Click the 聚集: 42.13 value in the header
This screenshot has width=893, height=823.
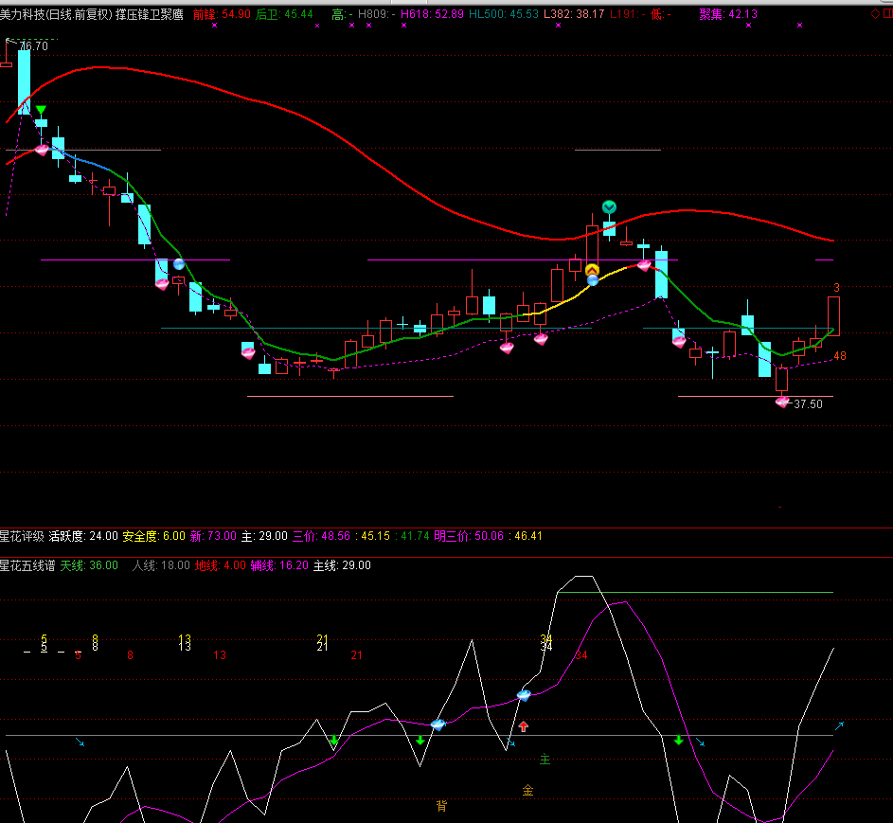click(x=727, y=14)
